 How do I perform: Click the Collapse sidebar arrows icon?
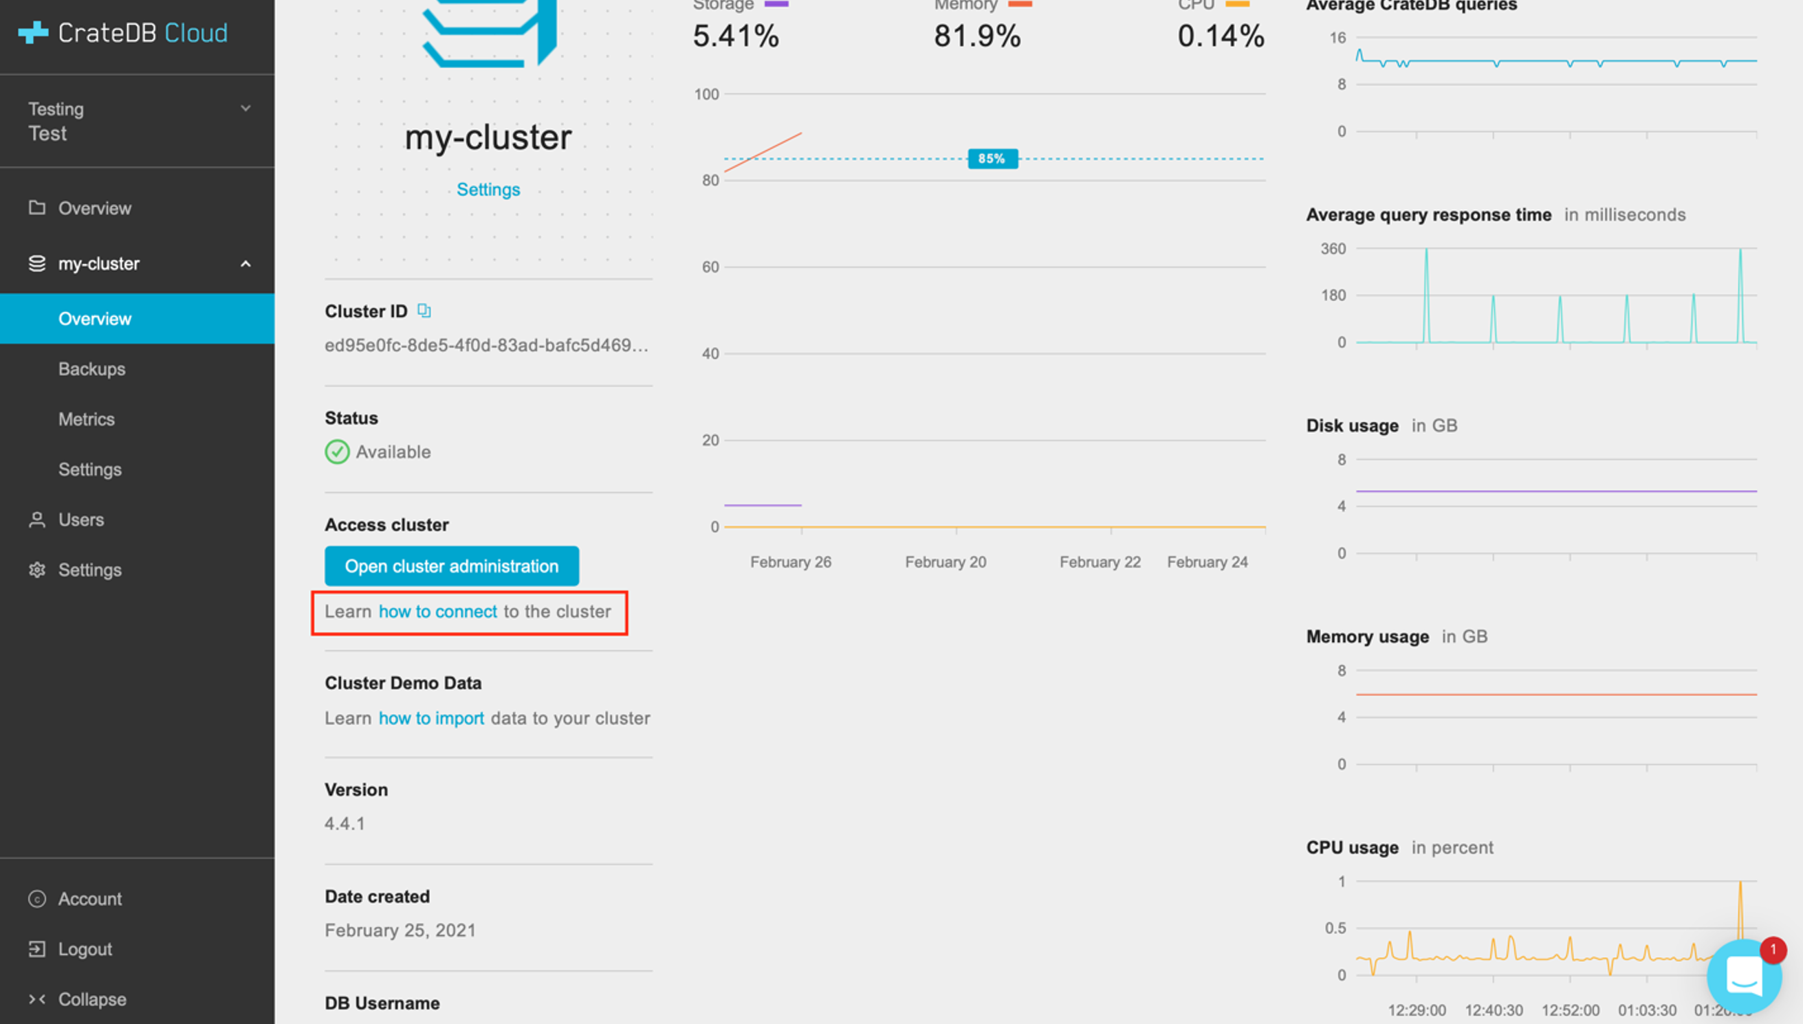coord(36,999)
